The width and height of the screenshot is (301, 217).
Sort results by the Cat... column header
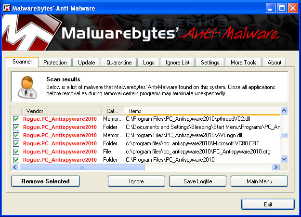coord(113,111)
